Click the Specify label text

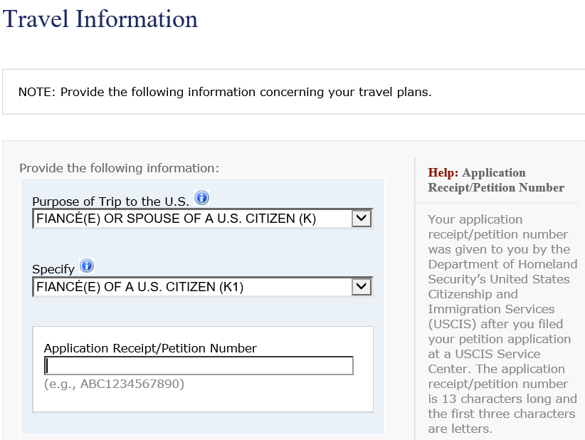pos(53,269)
